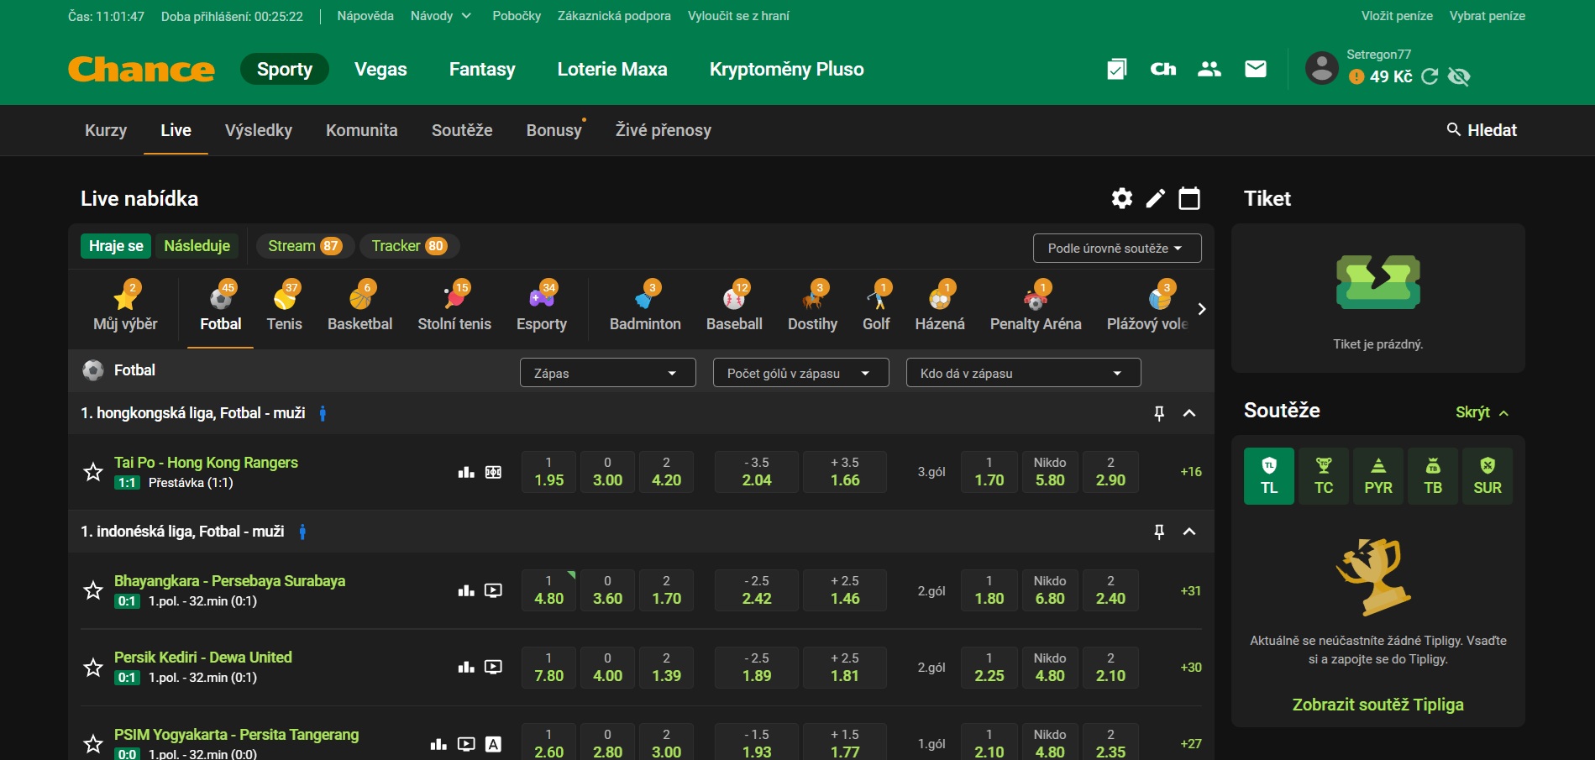
Task: Toggle the Hraje se filter
Action: coord(116,246)
